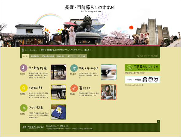Switch to the 空き部屋探検 tab
Viewport: 181px width, 137px height.
pos(35,56)
